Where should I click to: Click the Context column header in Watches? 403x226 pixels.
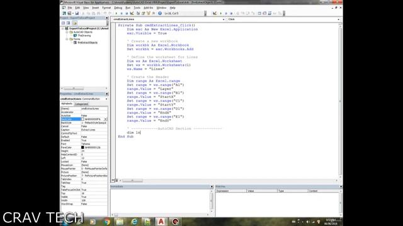[x=324, y=191]
